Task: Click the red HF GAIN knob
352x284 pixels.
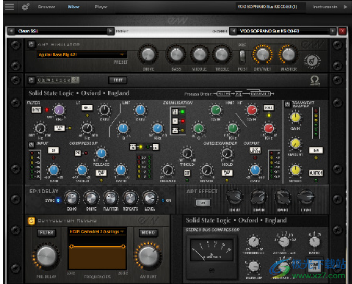Action: click(x=251, y=110)
